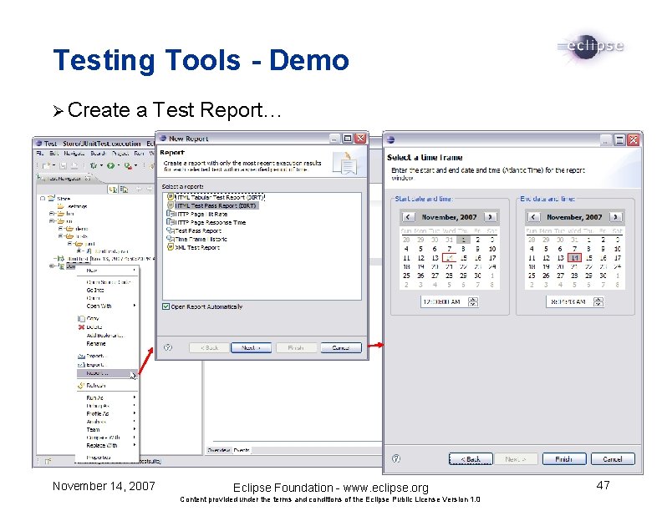662x511 pixels.
Task: Choose Report... from context menu
Action: [107, 373]
